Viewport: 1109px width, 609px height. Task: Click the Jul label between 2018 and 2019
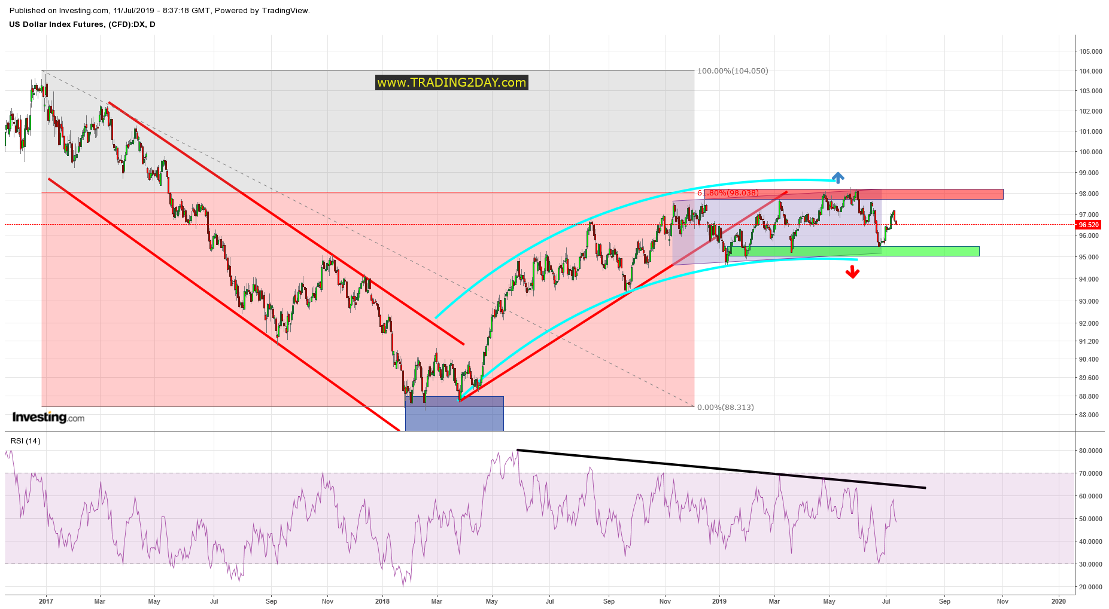click(x=549, y=601)
